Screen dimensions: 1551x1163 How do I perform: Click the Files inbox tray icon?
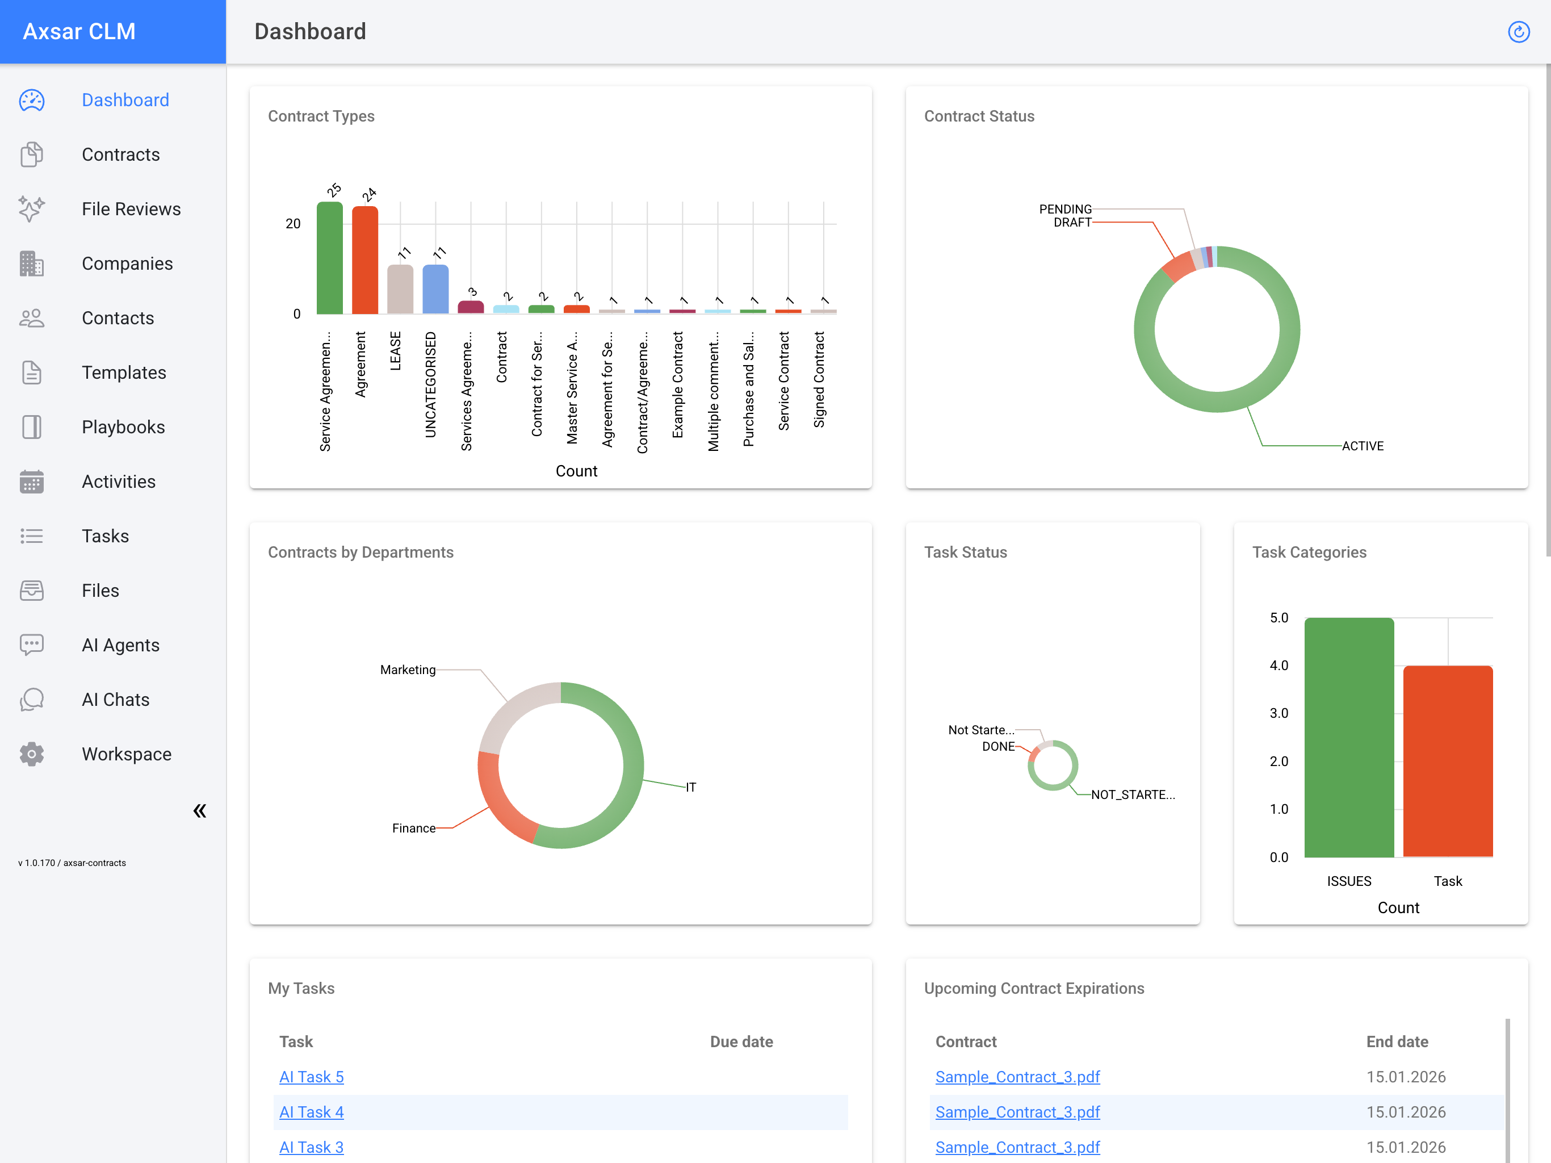pos(32,591)
